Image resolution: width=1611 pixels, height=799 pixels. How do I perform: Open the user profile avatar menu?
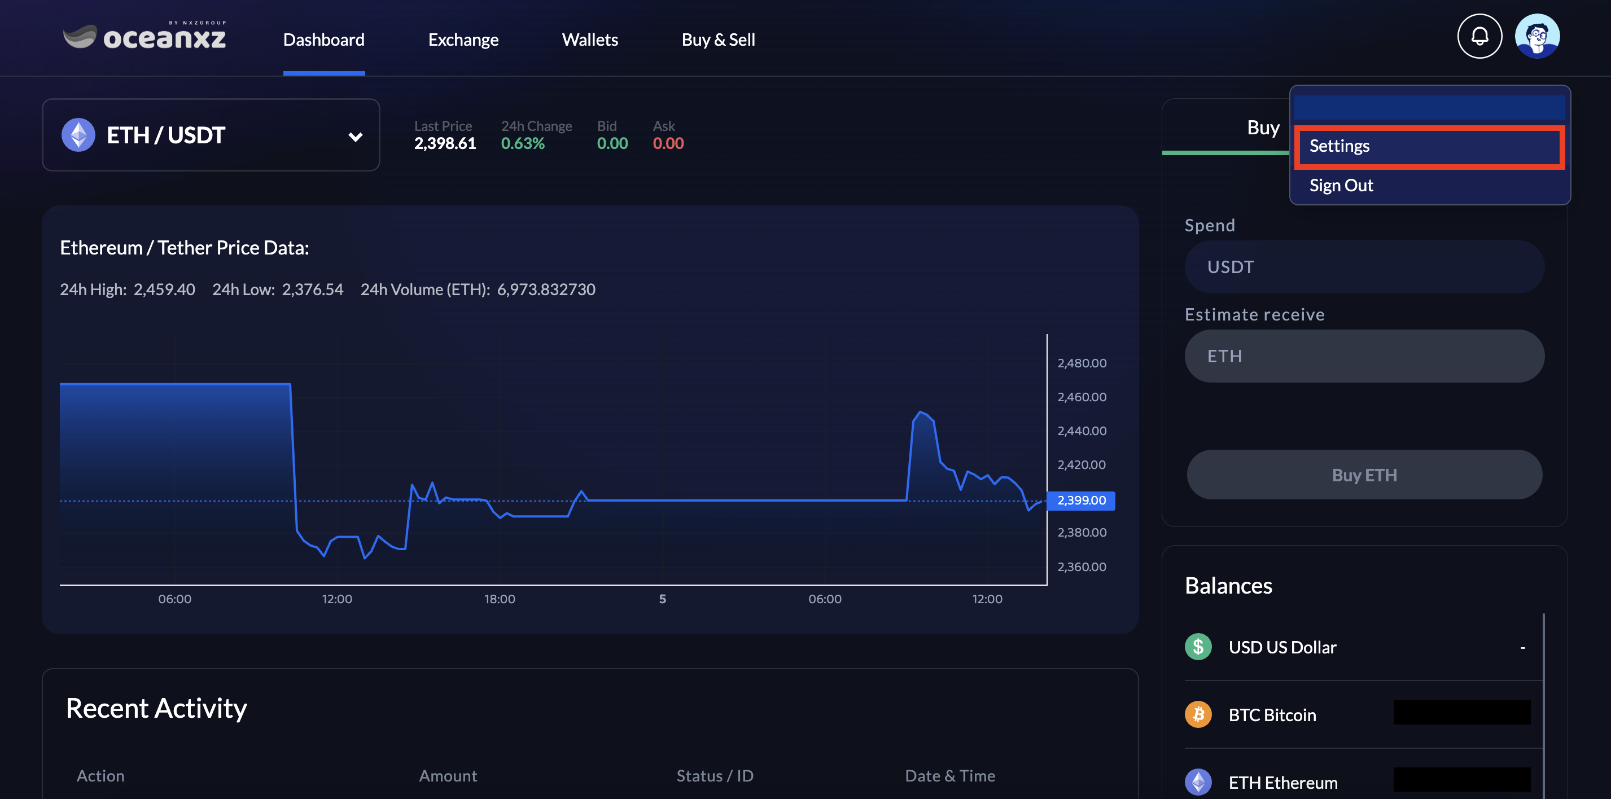click(x=1536, y=36)
